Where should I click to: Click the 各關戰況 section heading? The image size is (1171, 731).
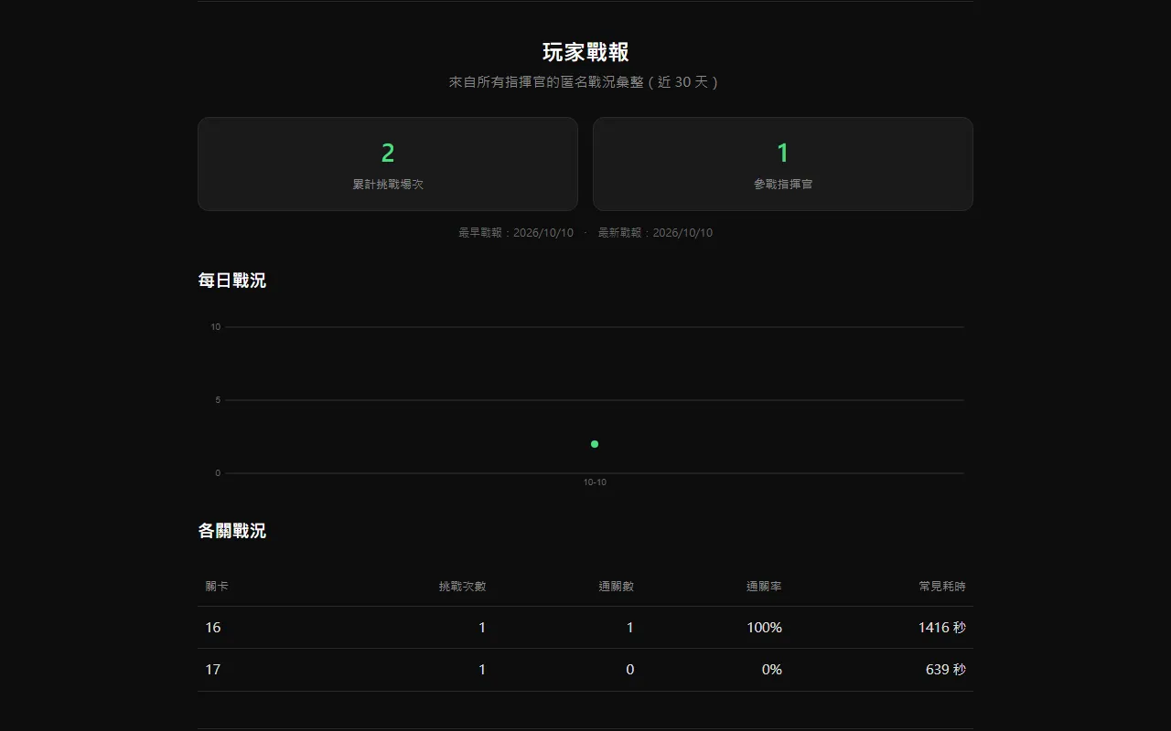coord(232,531)
